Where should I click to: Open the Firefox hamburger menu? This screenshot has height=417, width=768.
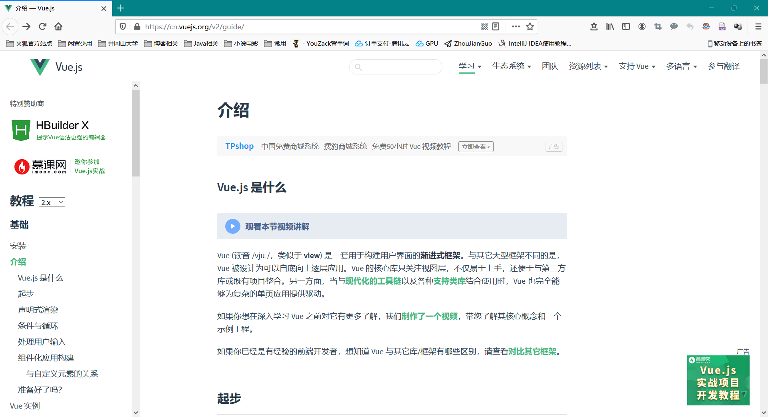point(758,26)
